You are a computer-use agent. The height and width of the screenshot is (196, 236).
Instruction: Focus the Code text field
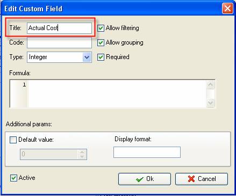59,42
